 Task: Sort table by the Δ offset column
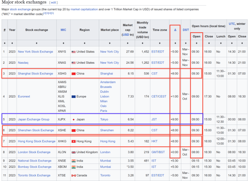click(175, 43)
